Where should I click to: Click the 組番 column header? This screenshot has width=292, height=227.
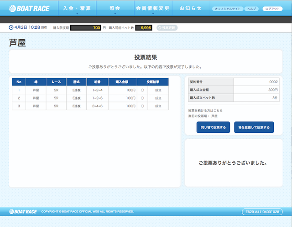[x=97, y=82]
